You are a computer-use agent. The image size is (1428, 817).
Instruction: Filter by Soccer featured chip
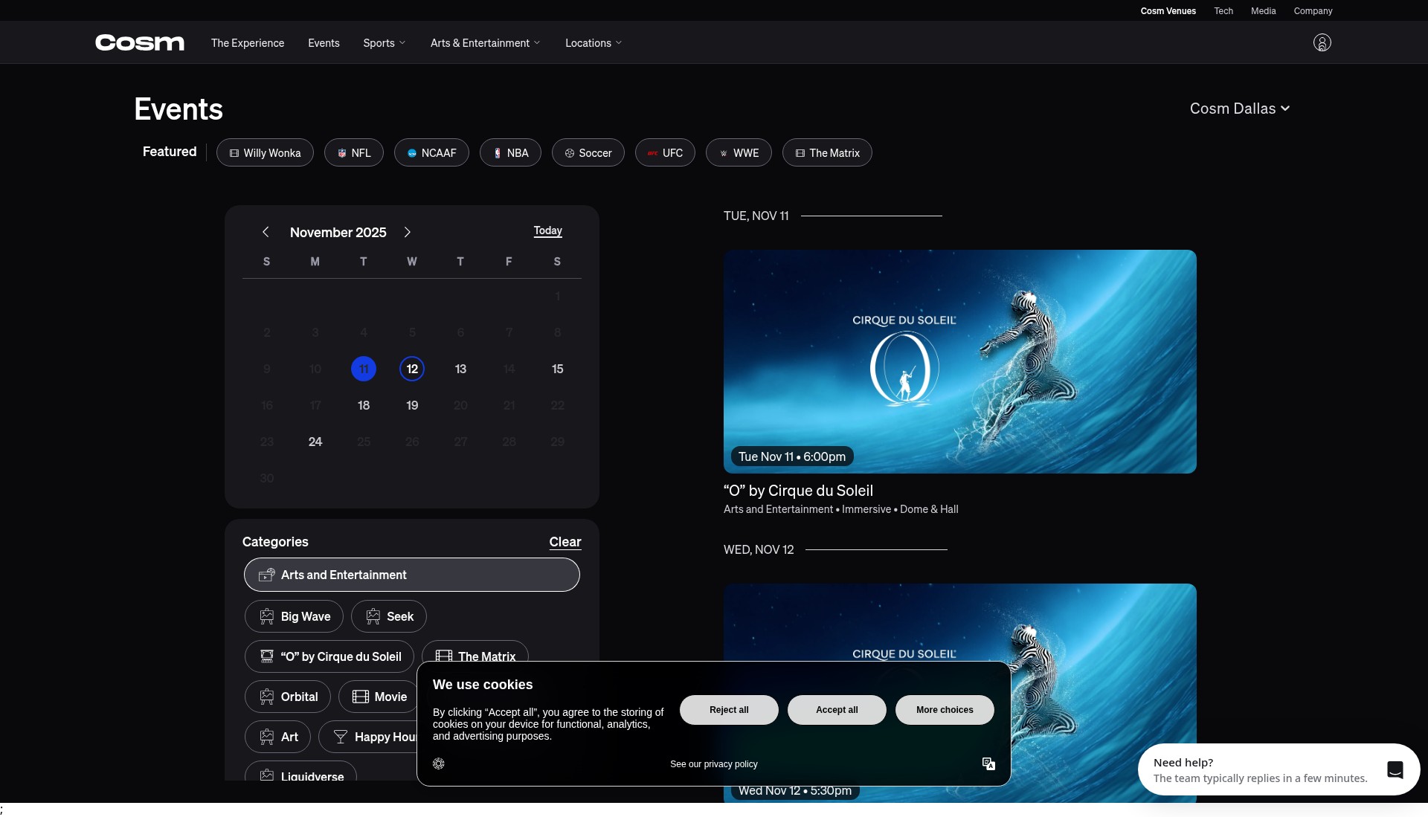[x=588, y=152]
